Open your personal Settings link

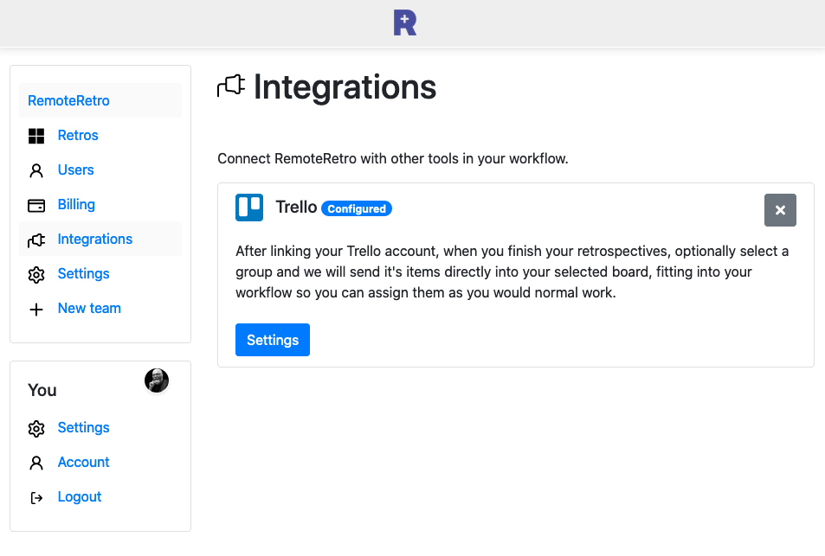84,428
